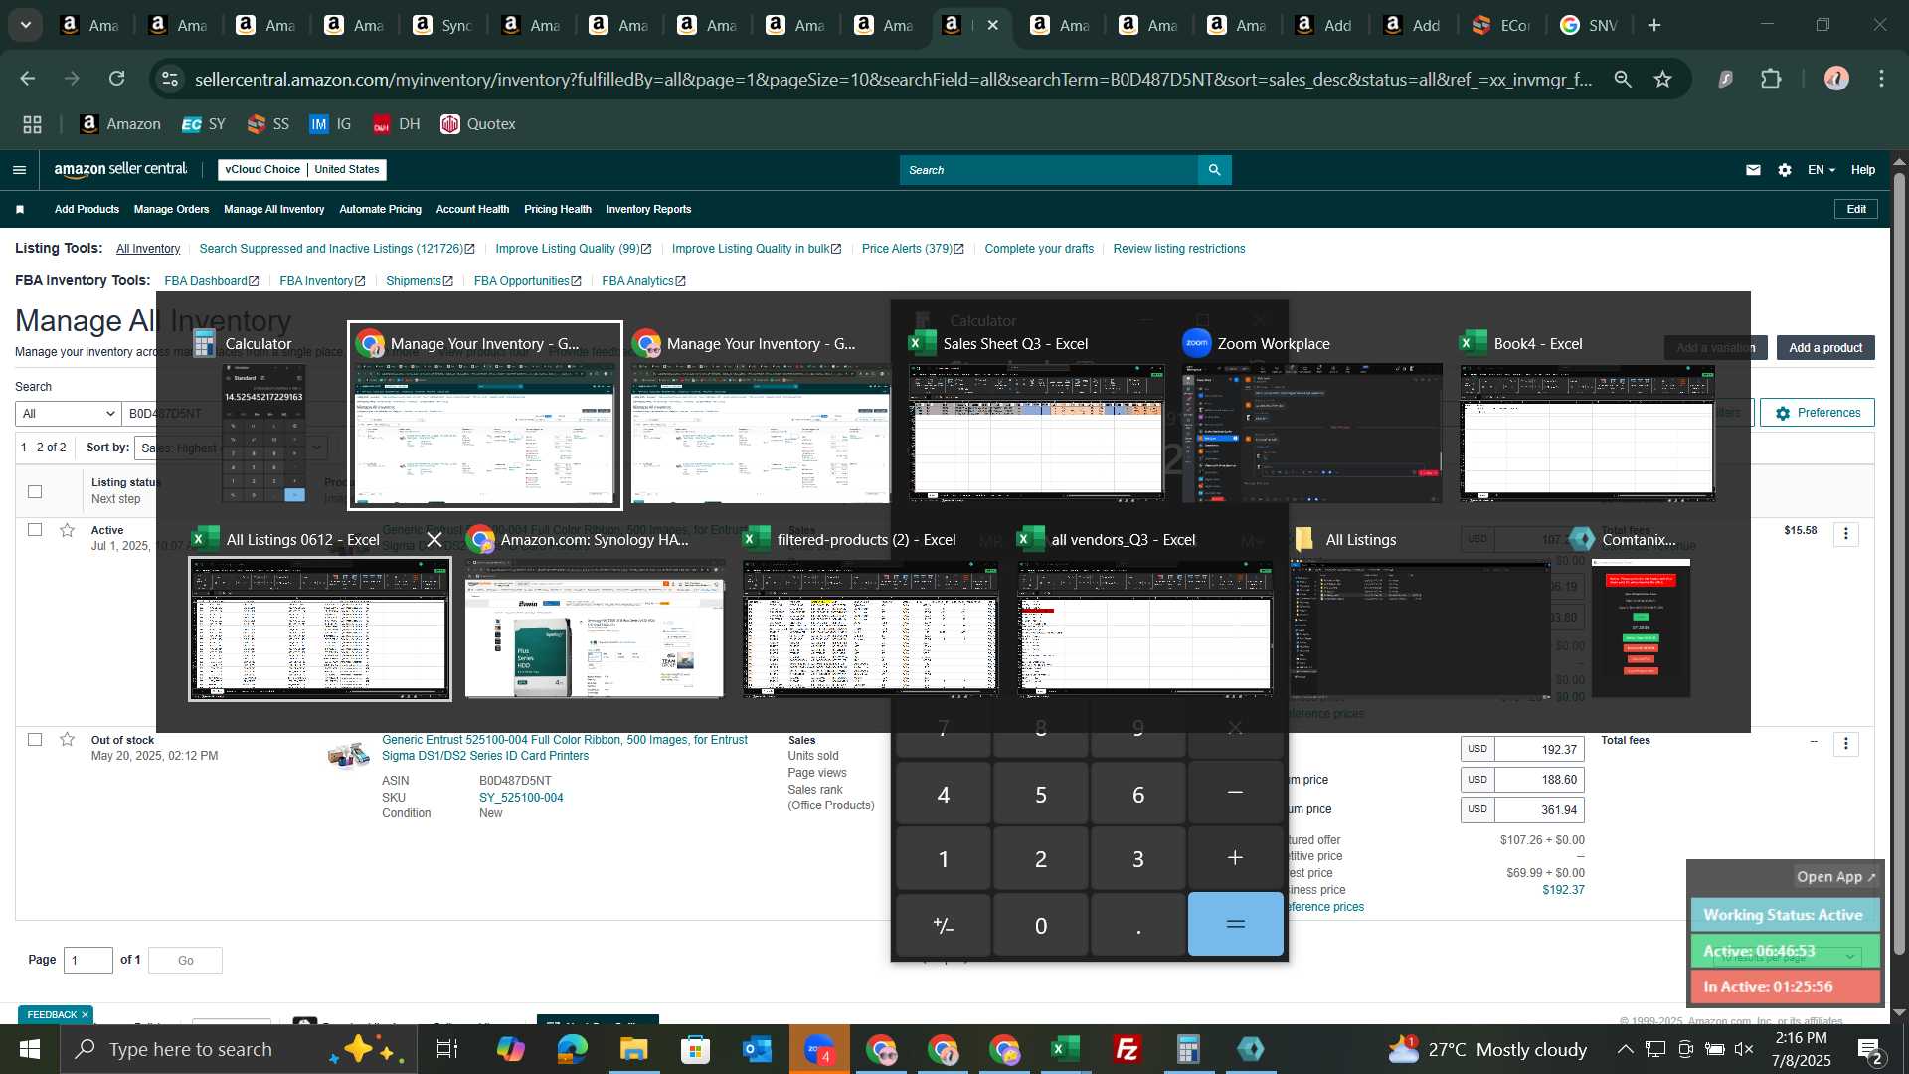This screenshot has width=1909, height=1074.
Task: Switch to the Book4 Excel window
Action: tap(1588, 433)
